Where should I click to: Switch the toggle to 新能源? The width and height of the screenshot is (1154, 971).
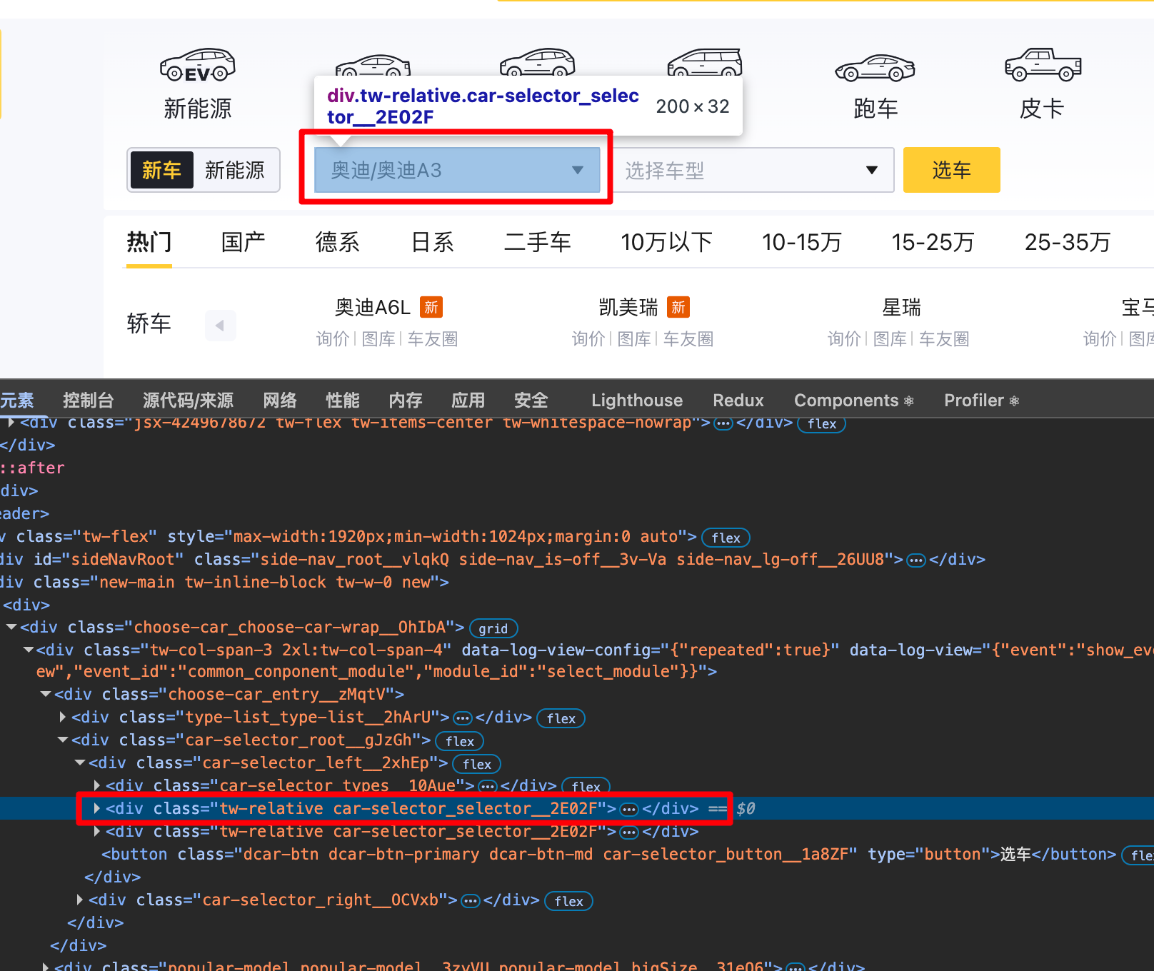(235, 170)
